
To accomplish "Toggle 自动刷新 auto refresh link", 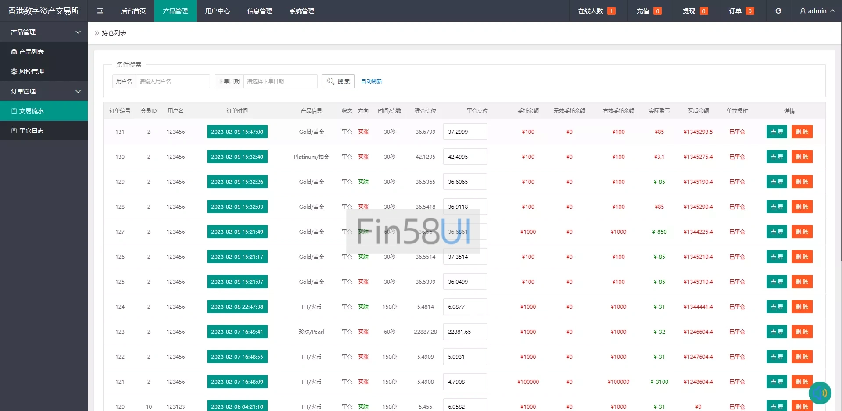I will (371, 82).
